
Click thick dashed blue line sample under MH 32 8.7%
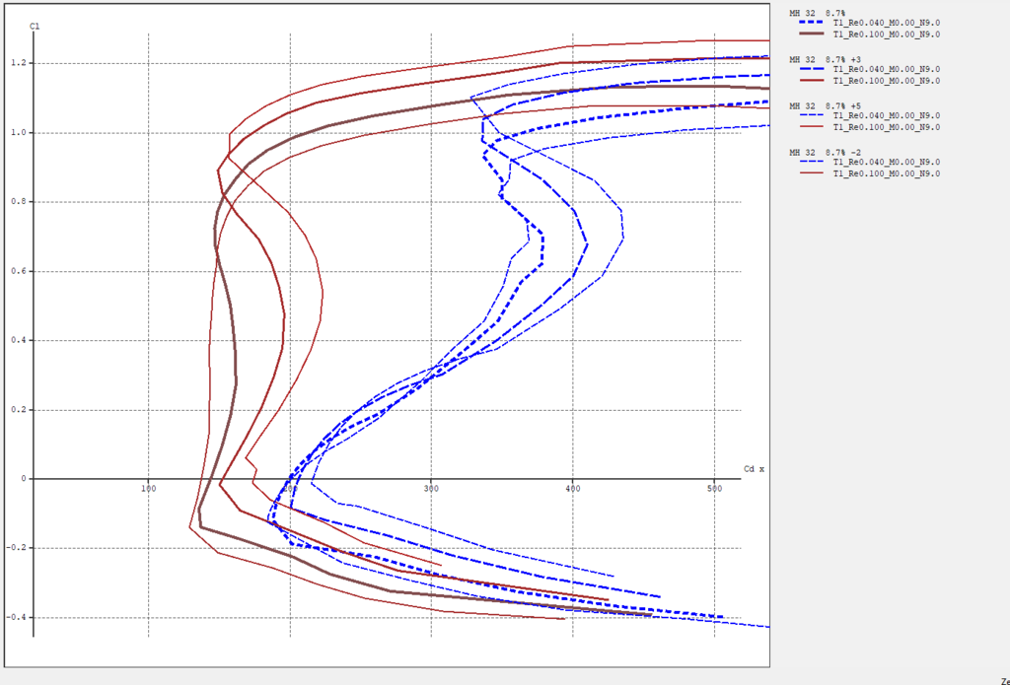(x=810, y=24)
